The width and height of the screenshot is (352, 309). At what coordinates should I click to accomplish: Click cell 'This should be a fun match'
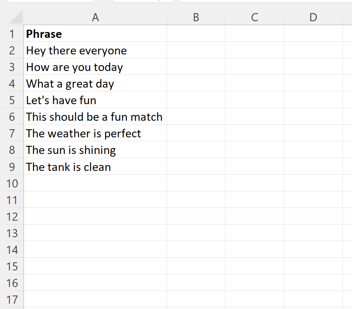pyautogui.click(x=95, y=117)
